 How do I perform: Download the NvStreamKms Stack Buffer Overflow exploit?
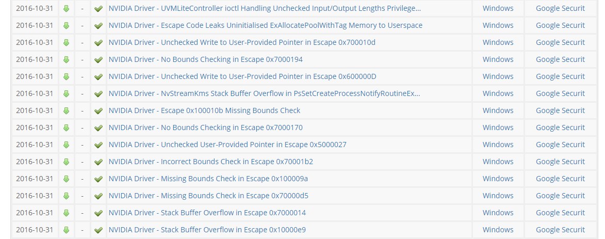66,94
